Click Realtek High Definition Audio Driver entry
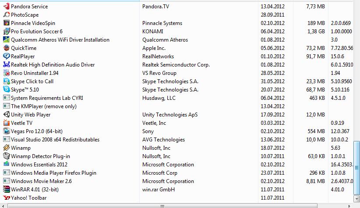Screen dimensions: 360x208 tap(53, 65)
